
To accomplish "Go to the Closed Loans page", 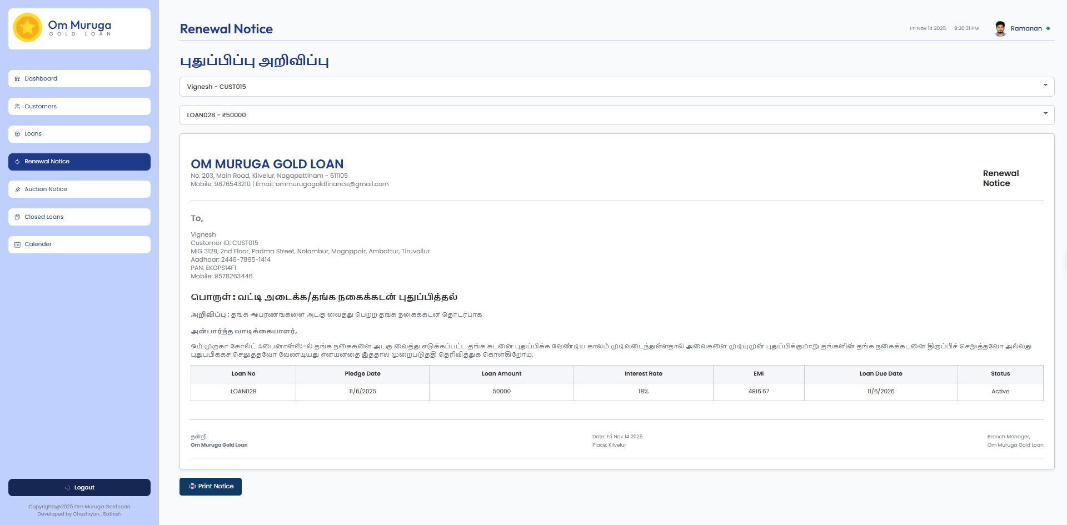I will click(x=79, y=217).
